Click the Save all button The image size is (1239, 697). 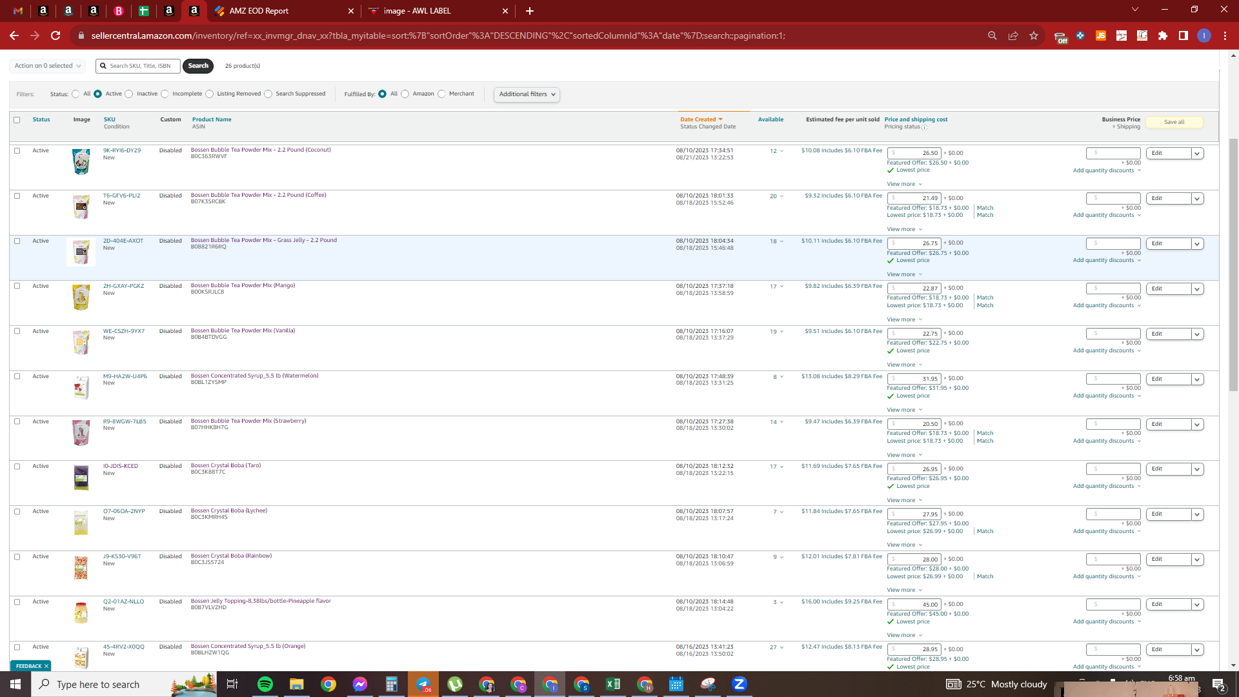click(x=1174, y=122)
